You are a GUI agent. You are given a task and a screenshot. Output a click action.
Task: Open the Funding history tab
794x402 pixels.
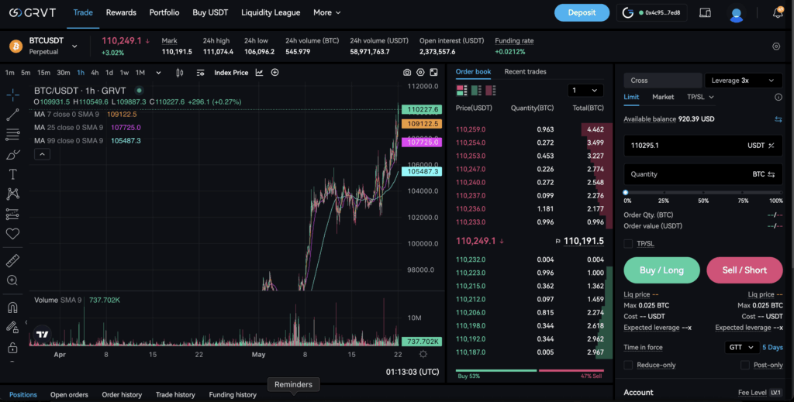click(x=233, y=395)
